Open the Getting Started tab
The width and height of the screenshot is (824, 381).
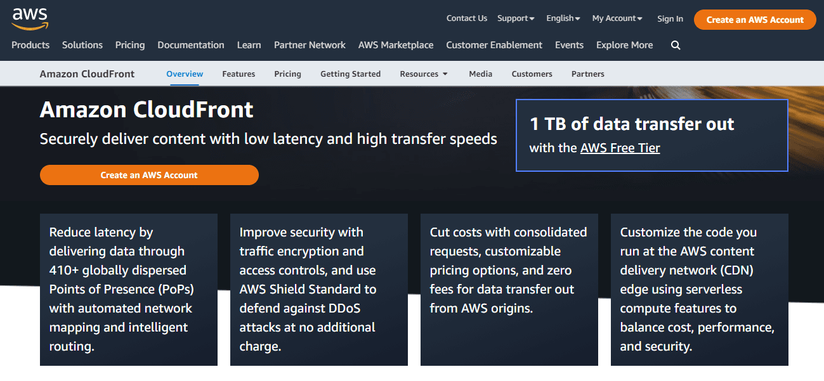click(x=350, y=74)
